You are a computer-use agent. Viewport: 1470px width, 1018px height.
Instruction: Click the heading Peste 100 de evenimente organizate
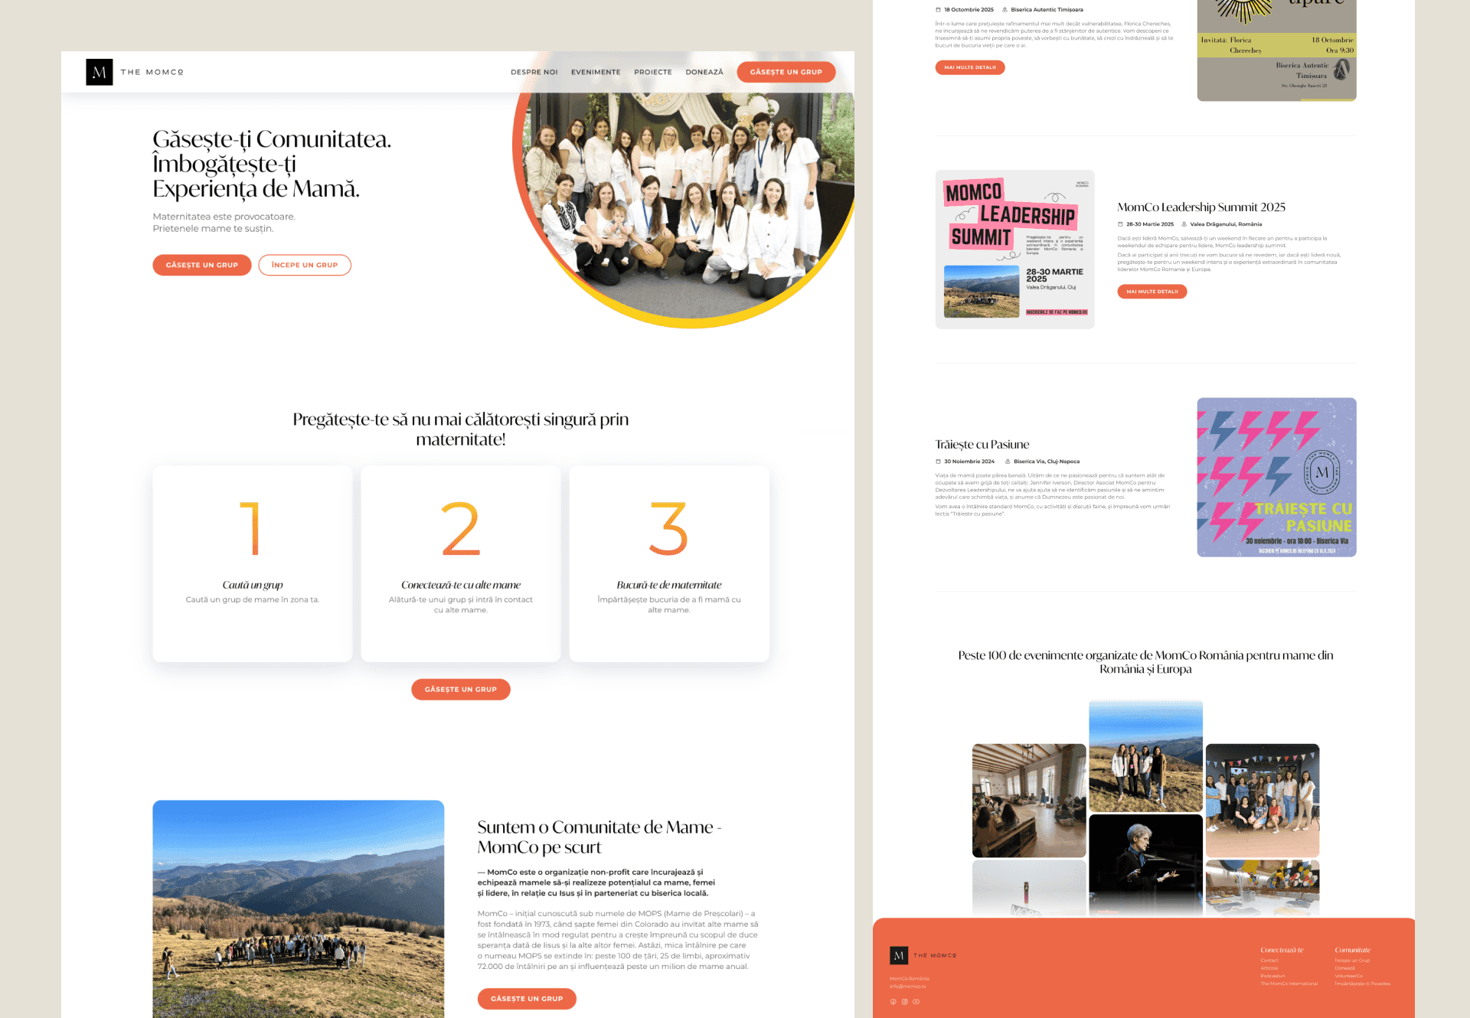[x=1145, y=662]
